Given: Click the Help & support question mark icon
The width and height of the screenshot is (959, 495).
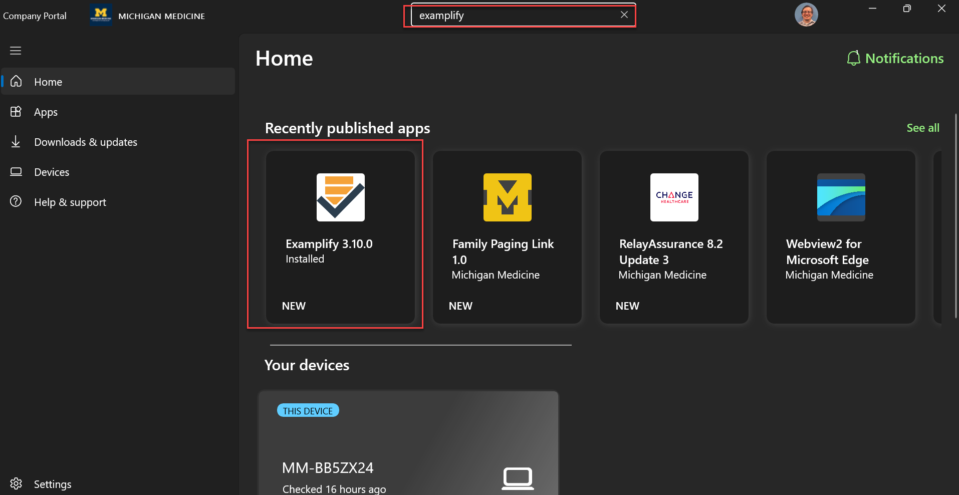Looking at the screenshot, I should tap(16, 201).
